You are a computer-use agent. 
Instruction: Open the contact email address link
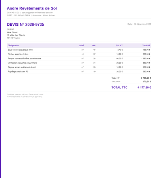tap(37, 13)
